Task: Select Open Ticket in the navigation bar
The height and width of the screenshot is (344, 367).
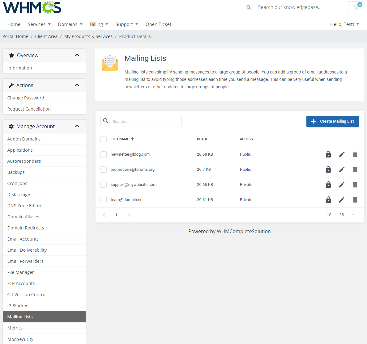Action: coord(158,24)
